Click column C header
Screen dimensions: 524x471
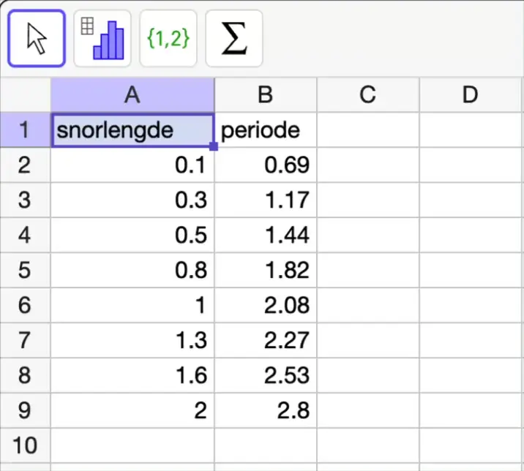click(x=367, y=95)
